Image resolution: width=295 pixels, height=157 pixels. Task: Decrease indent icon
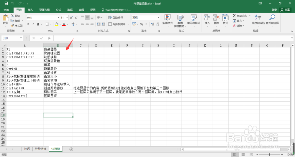[99, 24]
